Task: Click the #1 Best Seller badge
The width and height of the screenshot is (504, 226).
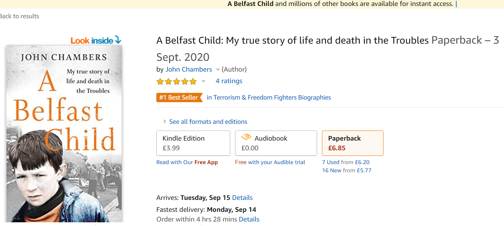Action: (179, 98)
